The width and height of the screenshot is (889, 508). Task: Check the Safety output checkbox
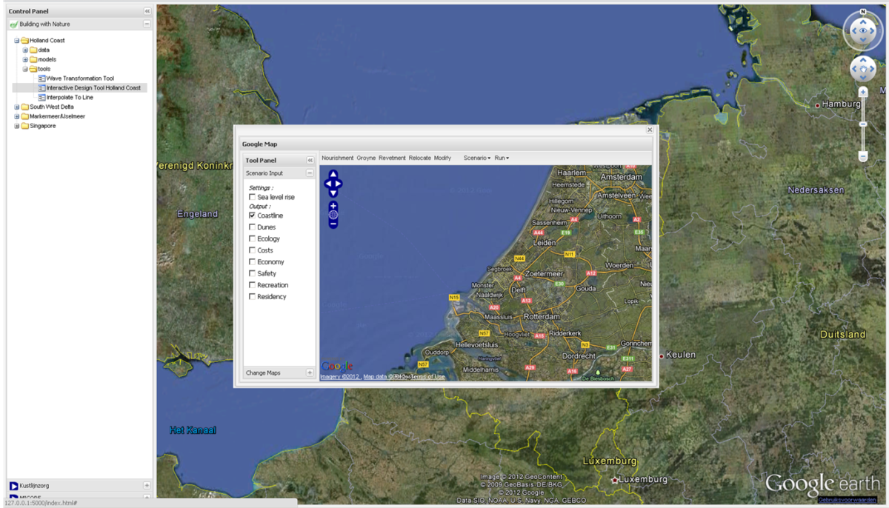click(252, 273)
